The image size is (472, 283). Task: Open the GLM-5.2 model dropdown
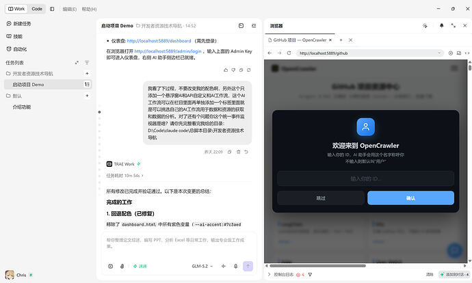pyautogui.click(x=202, y=266)
